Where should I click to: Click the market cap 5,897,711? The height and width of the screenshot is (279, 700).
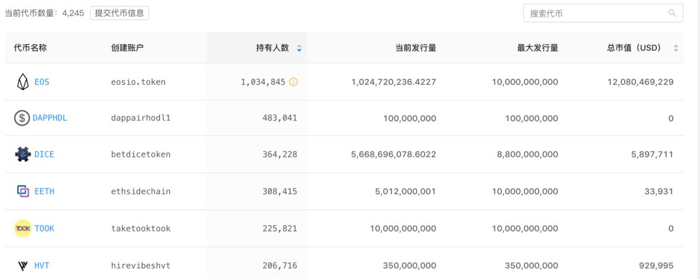(x=653, y=154)
